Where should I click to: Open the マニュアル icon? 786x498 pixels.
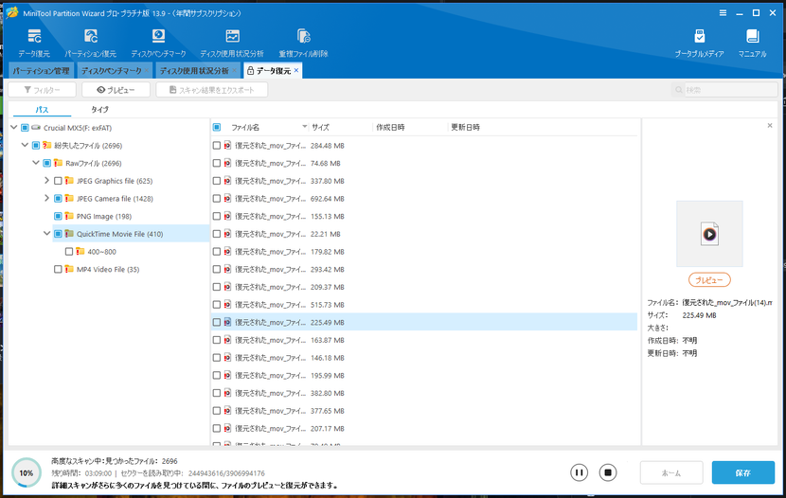(753, 43)
